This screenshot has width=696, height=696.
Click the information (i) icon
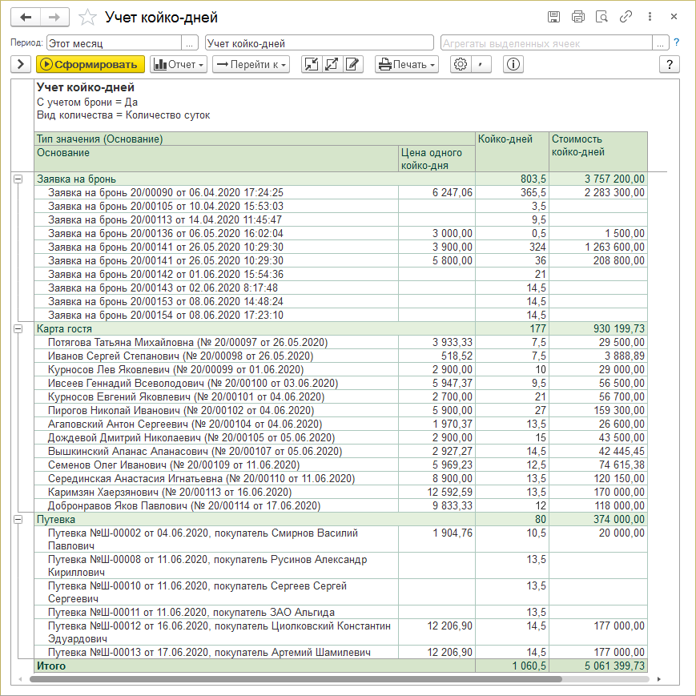point(513,65)
